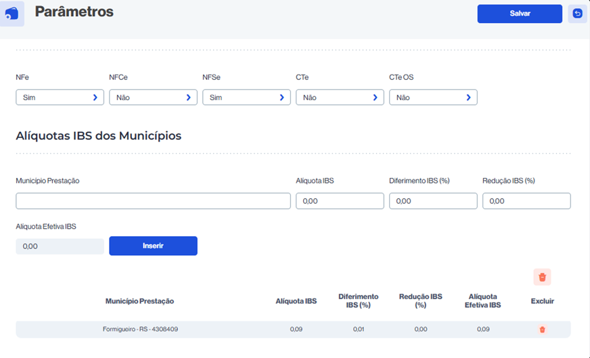Select the Formigueiro - RS - 4308409 row
Screen dimensions: 590x358
coord(141,330)
